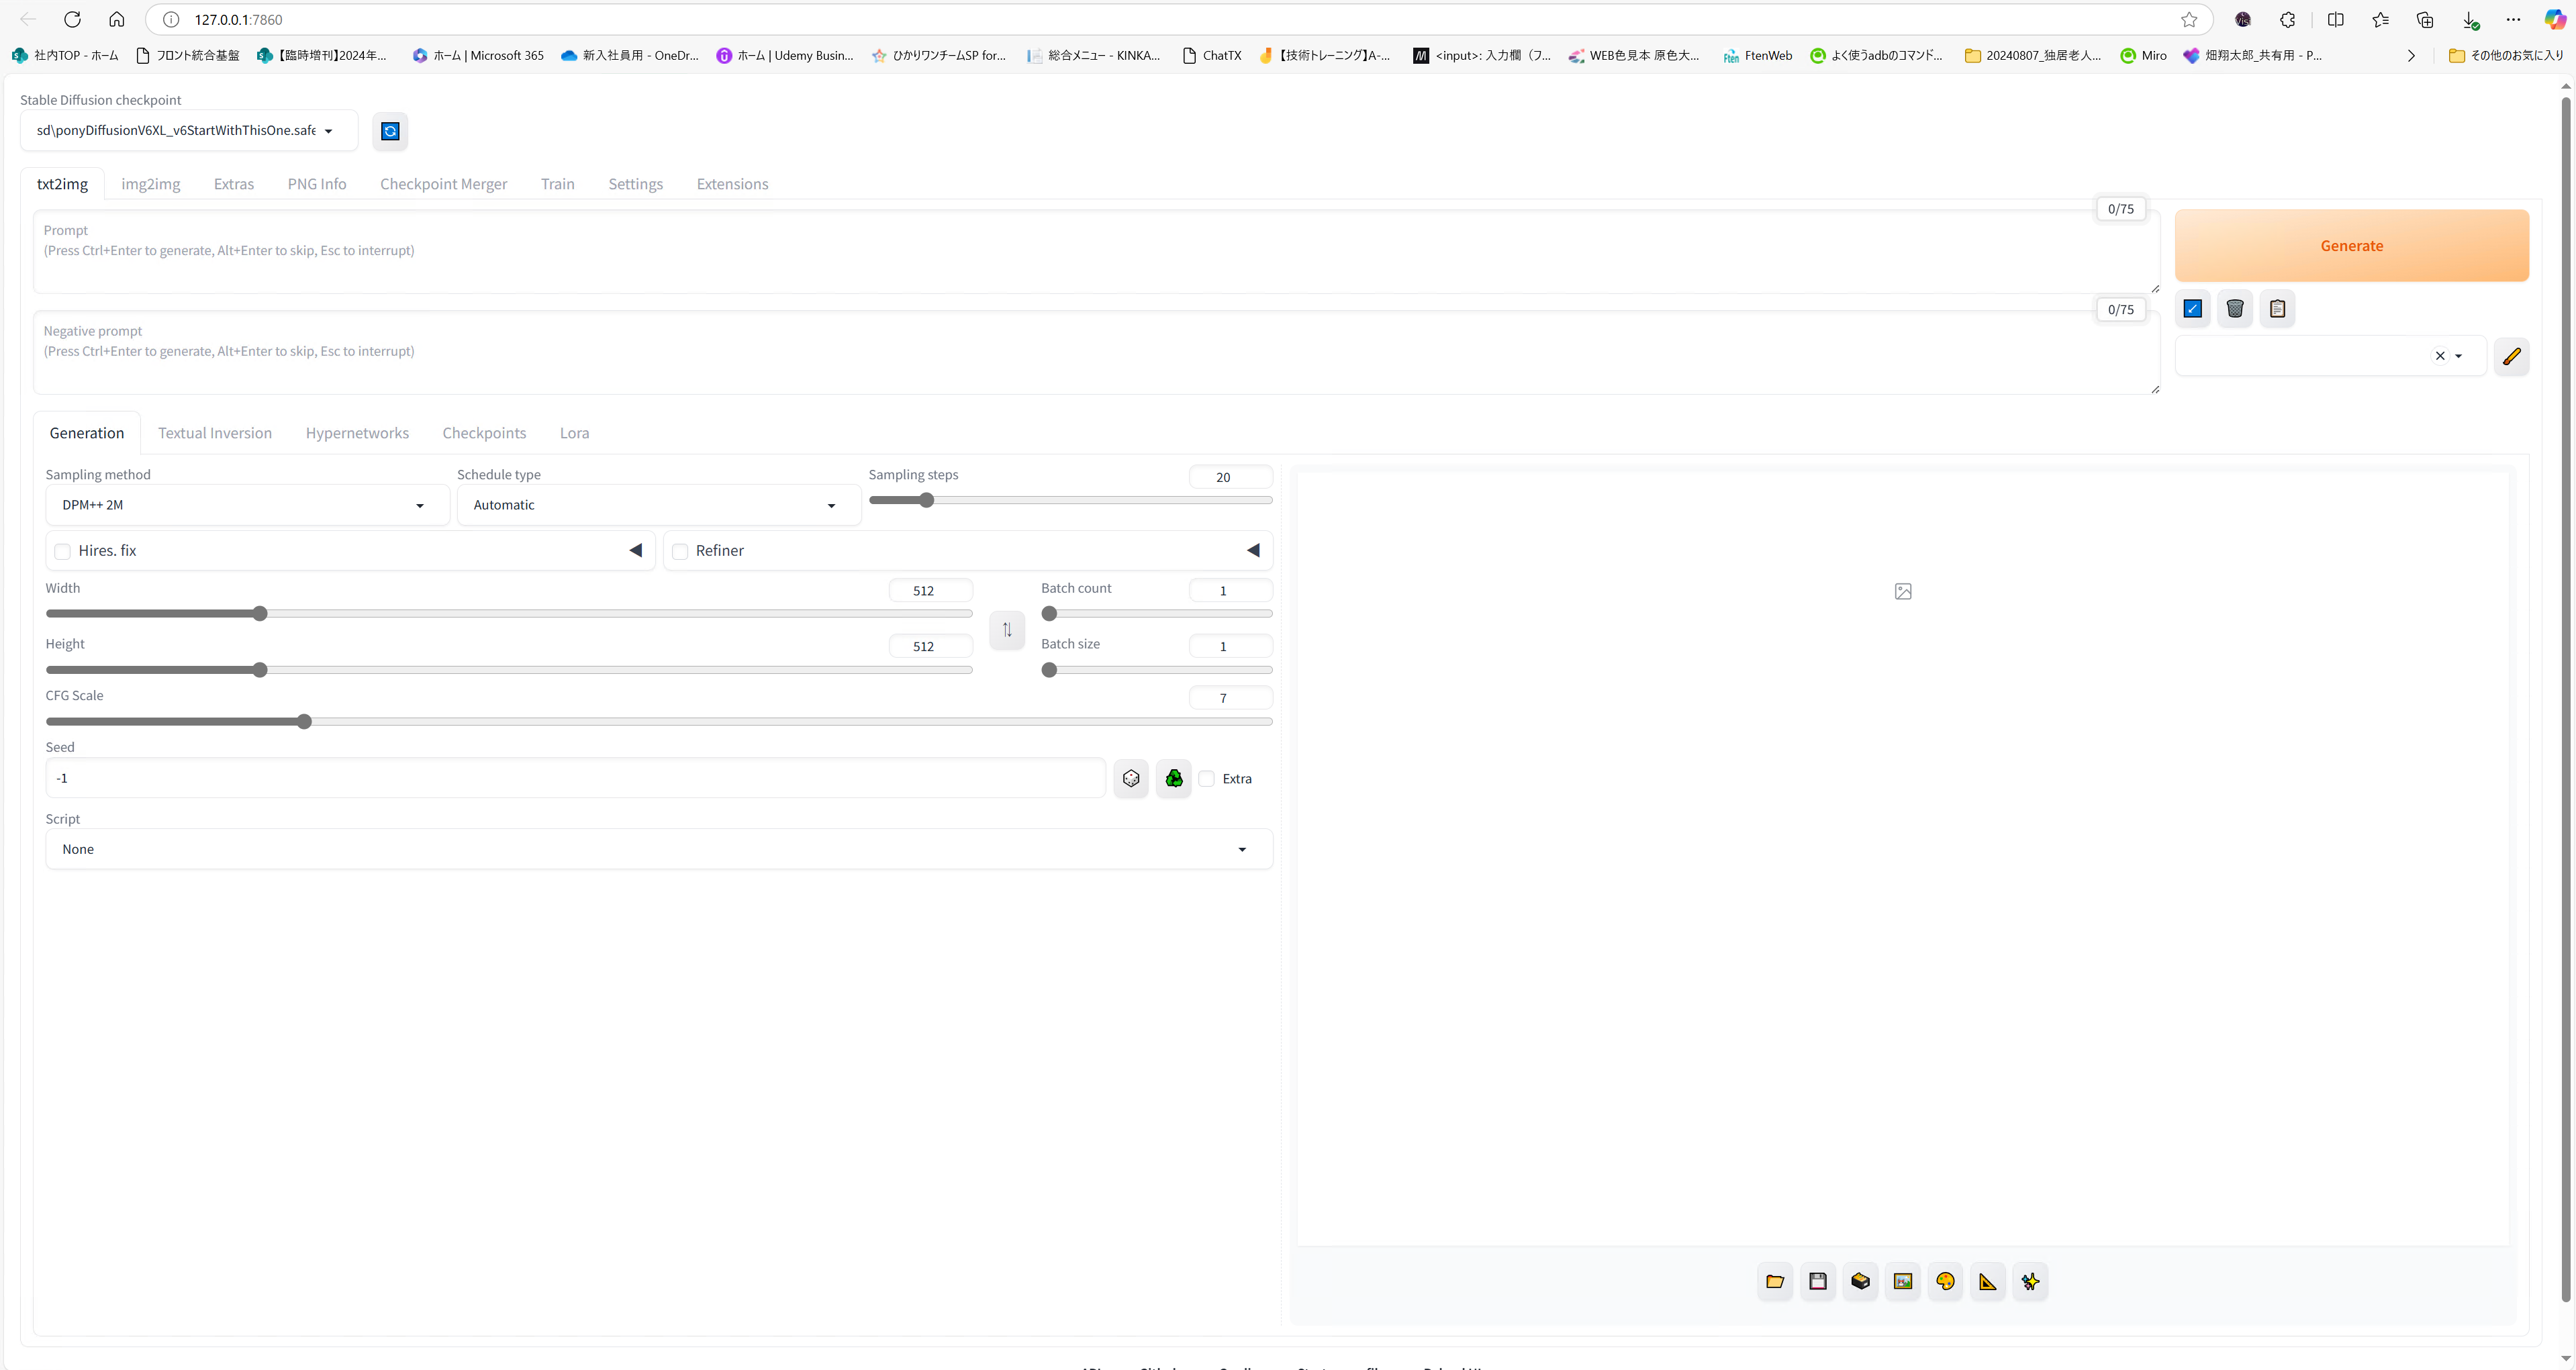Expand the Script selection dropdown
The width and height of the screenshot is (2576, 1370).
pyautogui.click(x=1242, y=848)
